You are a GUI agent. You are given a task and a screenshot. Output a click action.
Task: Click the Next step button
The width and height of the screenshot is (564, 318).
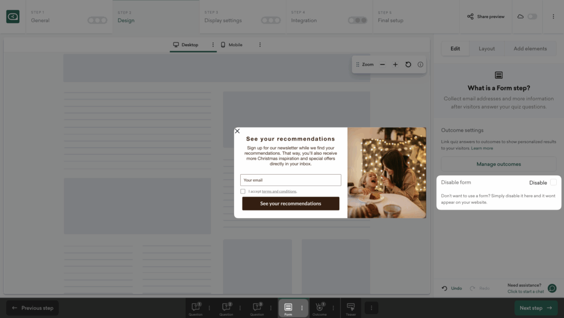click(x=535, y=308)
